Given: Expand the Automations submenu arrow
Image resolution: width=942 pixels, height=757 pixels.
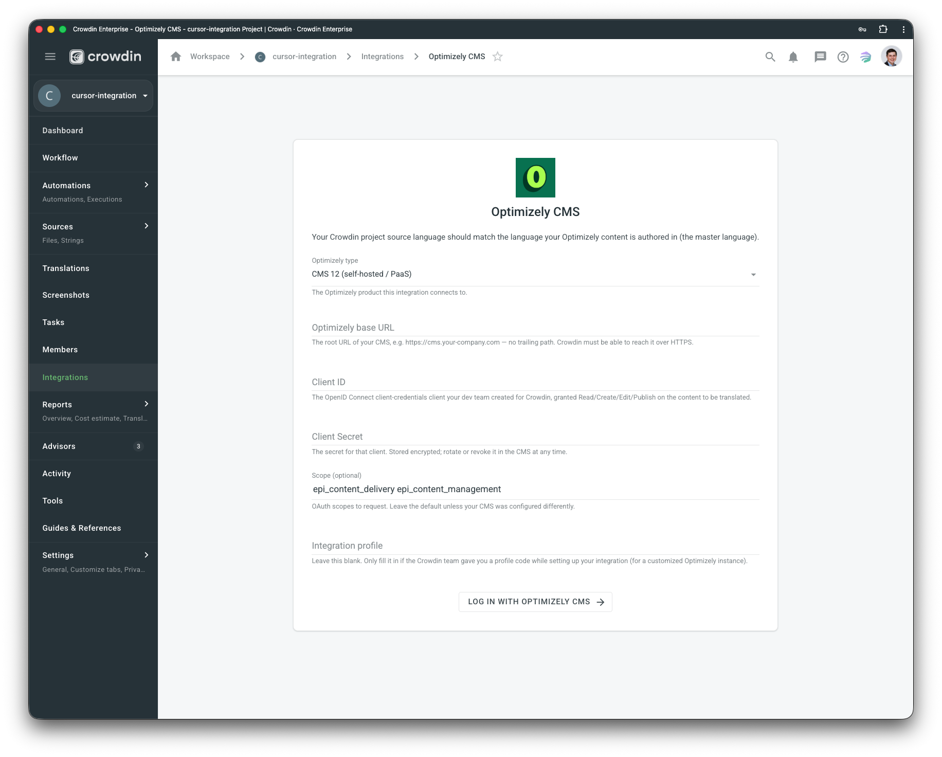Looking at the screenshot, I should click(x=147, y=185).
